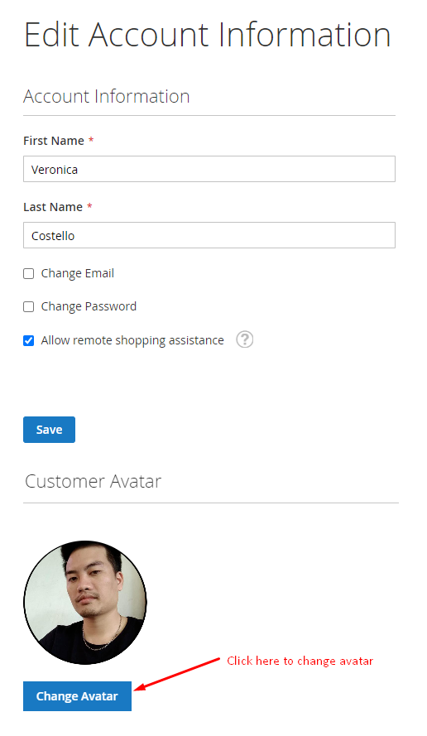Image resolution: width=427 pixels, height=736 pixels.
Task: Uncheck the Allow remote shopping assistance box
Action: pyautogui.click(x=29, y=341)
